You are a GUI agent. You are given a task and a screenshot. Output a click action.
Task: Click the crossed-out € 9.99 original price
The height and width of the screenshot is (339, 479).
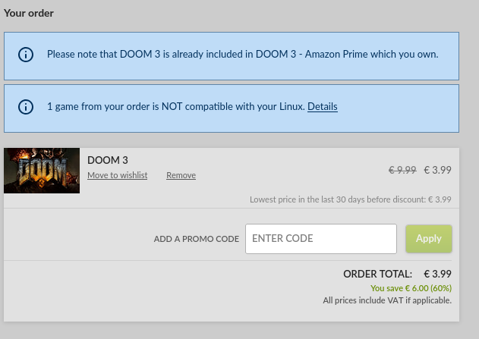(402, 170)
